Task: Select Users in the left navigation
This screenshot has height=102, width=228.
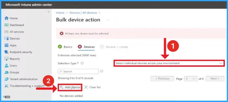Action: pos(13,66)
